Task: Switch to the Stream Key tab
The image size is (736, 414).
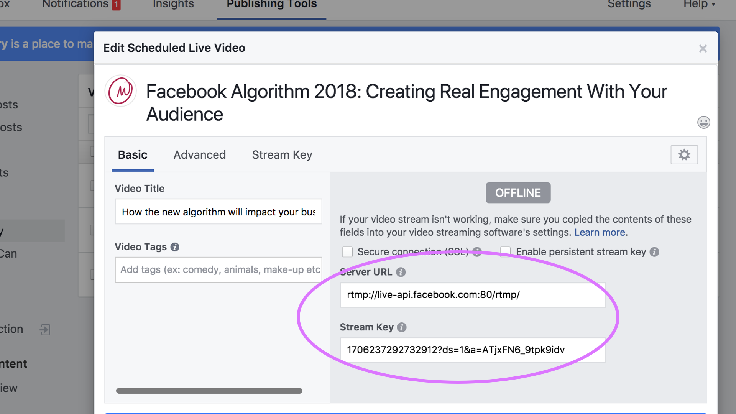Action: tap(282, 155)
